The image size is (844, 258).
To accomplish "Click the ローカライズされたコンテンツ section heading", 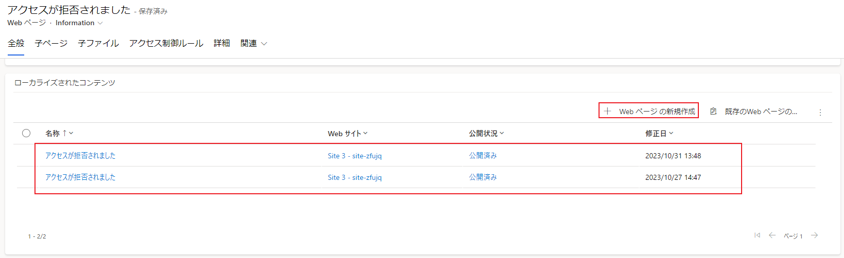I will coord(65,83).
